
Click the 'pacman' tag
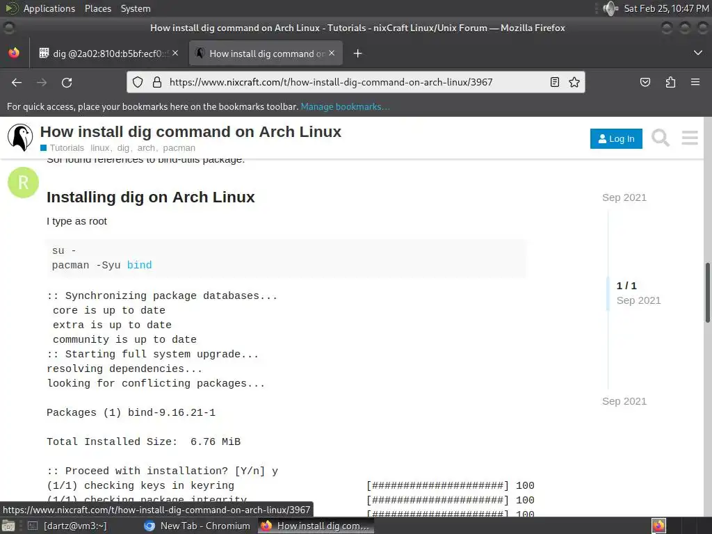click(x=179, y=148)
